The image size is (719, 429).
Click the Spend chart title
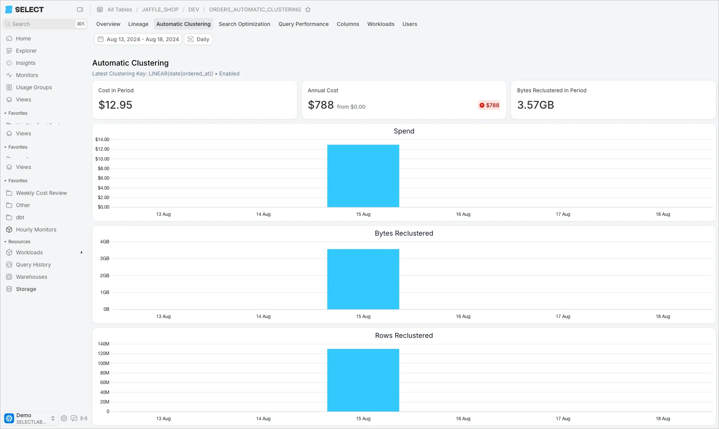[x=404, y=131]
